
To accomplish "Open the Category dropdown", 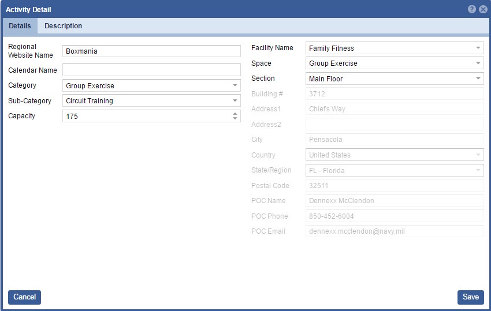I will tap(235, 85).
